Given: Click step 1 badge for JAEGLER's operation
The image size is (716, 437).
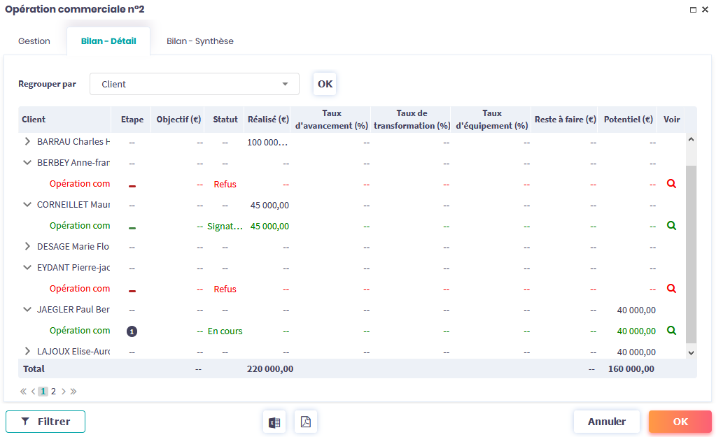Looking at the screenshot, I should point(132,331).
